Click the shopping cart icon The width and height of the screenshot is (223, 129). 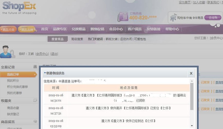tap(173, 18)
